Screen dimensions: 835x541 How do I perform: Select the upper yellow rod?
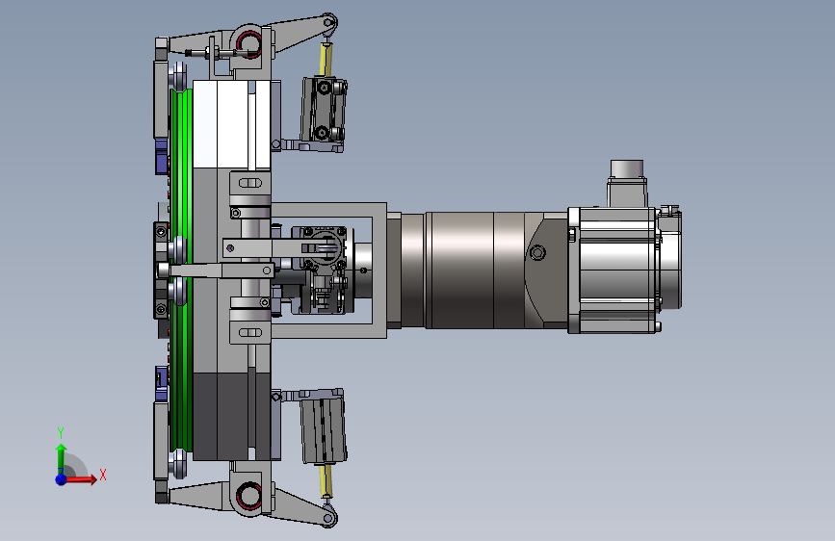tap(326, 61)
